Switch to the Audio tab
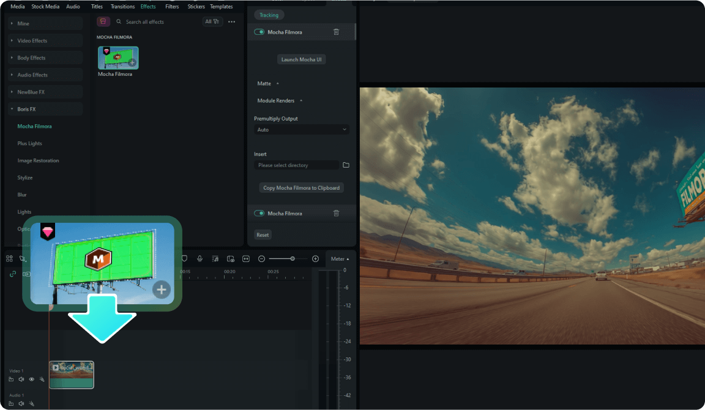Viewport: 705px width, 410px height. point(73,6)
